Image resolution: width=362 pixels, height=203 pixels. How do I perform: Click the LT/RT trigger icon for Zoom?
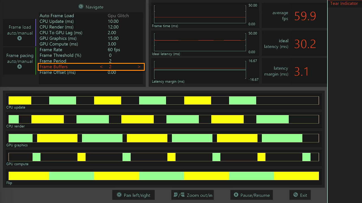coord(179,195)
